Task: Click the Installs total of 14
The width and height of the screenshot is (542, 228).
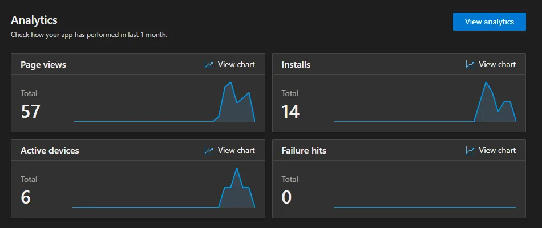Action: click(290, 111)
